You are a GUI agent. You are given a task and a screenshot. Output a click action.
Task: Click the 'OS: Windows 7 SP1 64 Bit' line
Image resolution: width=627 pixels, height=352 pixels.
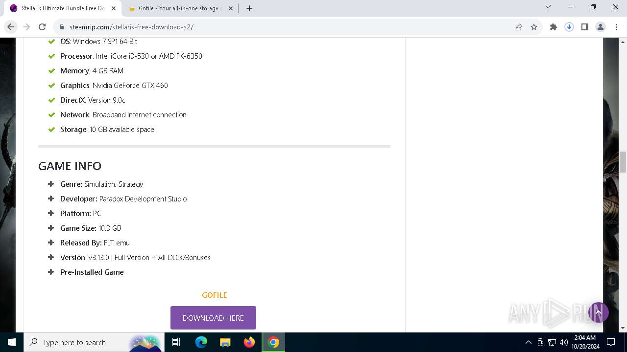(98, 42)
